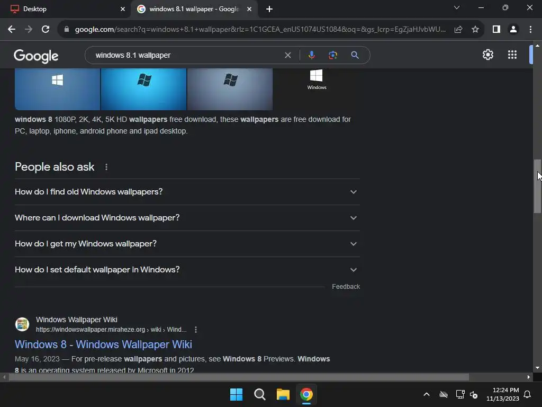Expand "How do I set default wallpaper in Windows?"
This screenshot has width=542, height=407.
[x=187, y=270]
